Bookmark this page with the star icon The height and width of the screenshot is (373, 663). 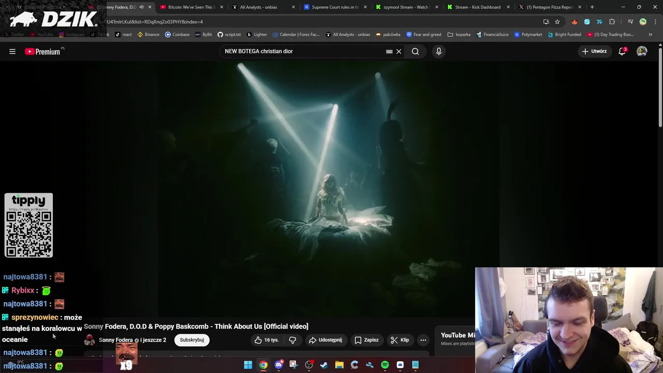pos(557,22)
